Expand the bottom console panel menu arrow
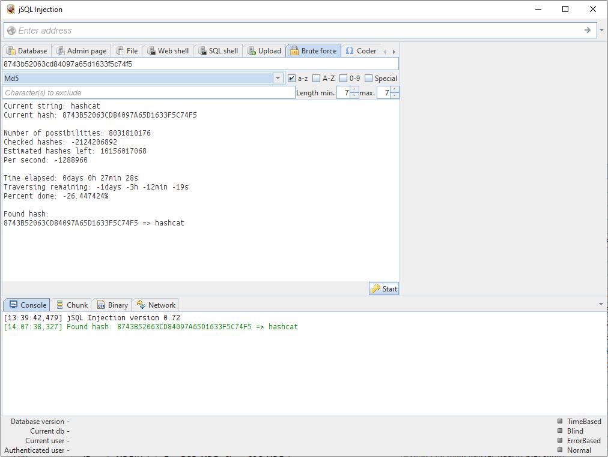 pos(601,304)
